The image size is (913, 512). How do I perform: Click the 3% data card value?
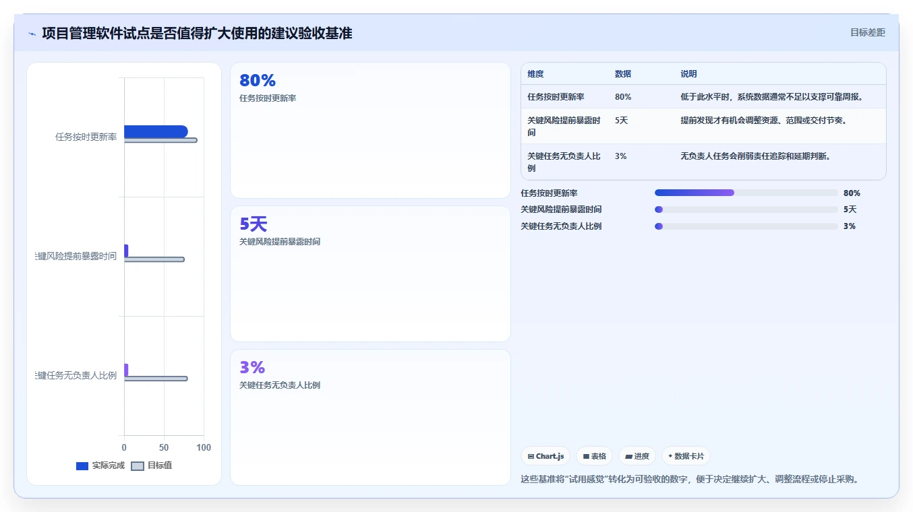252,368
